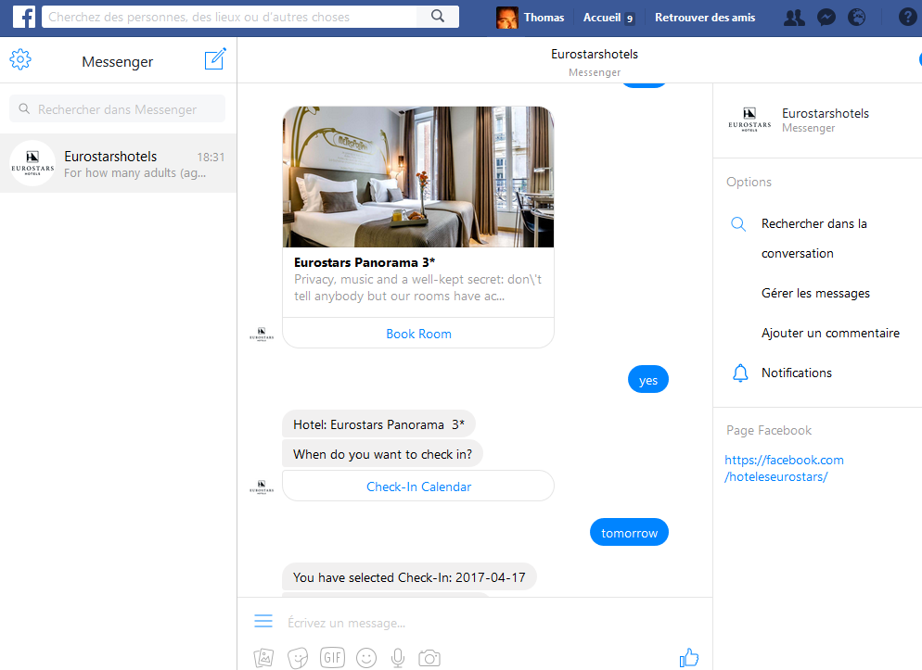Click the Accueil notification count badge 9
922x670 pixels.
pyautogui.click(x=629, y=19)
